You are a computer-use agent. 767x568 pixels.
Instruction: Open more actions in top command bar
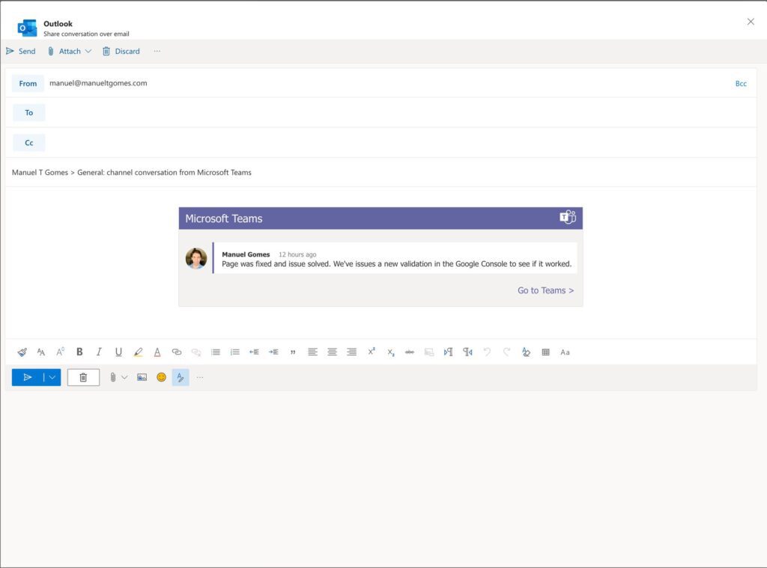(x=157, y=52)
